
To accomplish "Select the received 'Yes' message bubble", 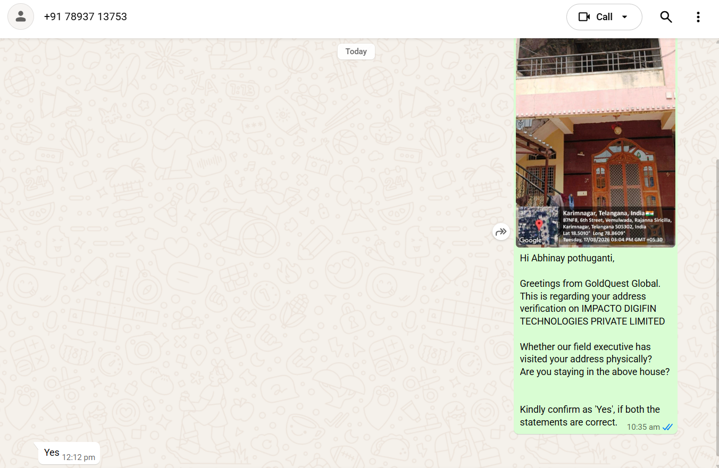I will coord(69,453).
